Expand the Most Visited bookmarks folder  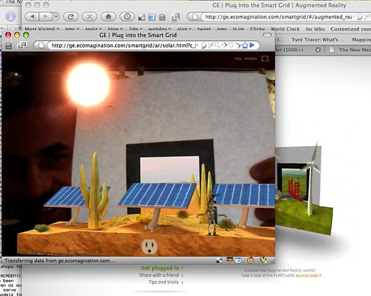tap(42, 29)
